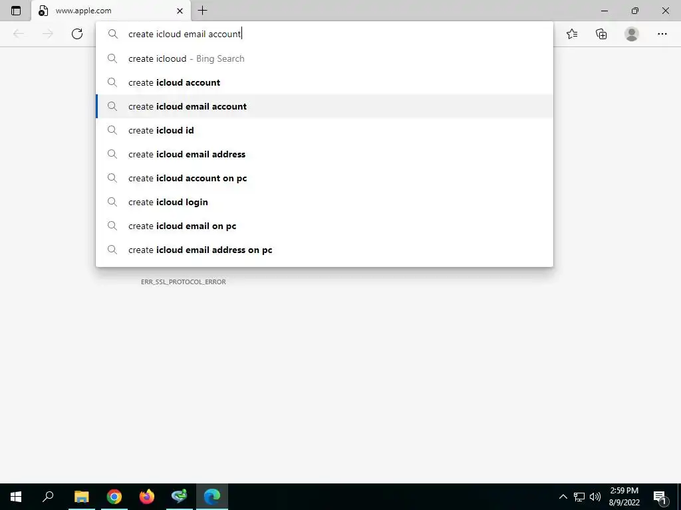Select 'create iclooud - Bing Search' suggestion
This screenshot has width=681, height=510.
(x=325, y=58)
